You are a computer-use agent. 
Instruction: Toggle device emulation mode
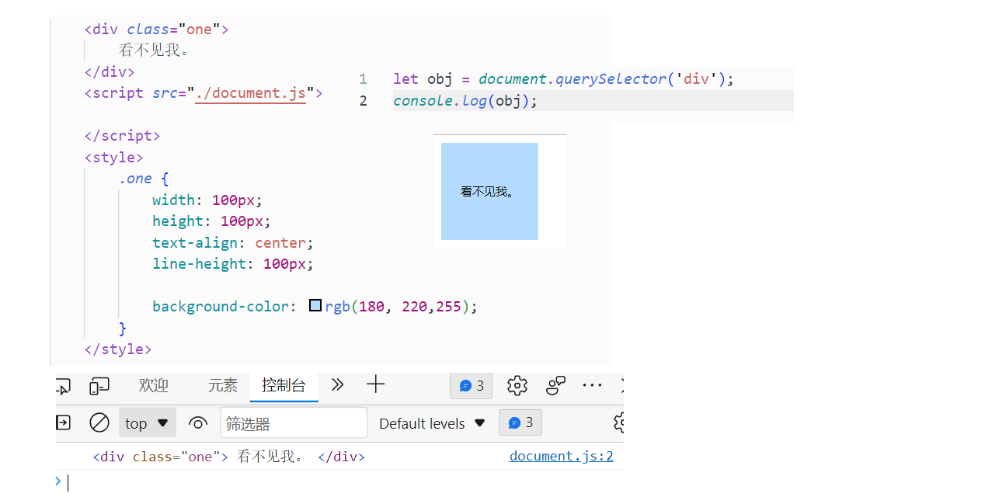pyautogui.click(x=99, y=385)
